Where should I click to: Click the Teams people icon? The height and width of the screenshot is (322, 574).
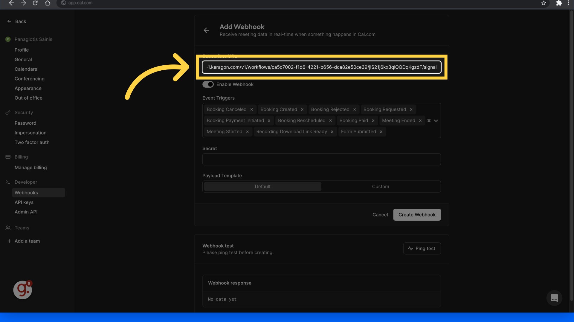(x=8, y=228)
